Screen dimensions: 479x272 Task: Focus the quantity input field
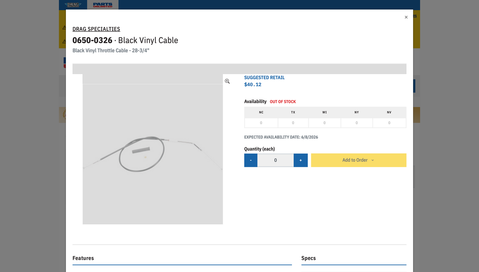(275, 160)
